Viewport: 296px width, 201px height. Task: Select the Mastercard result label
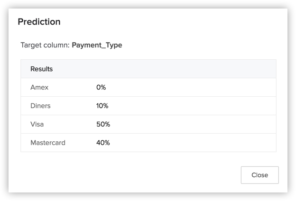[48, 143]
